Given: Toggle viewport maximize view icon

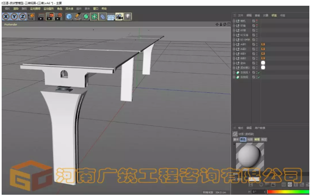Looking at the screenshot, I should tap(229, 24).
